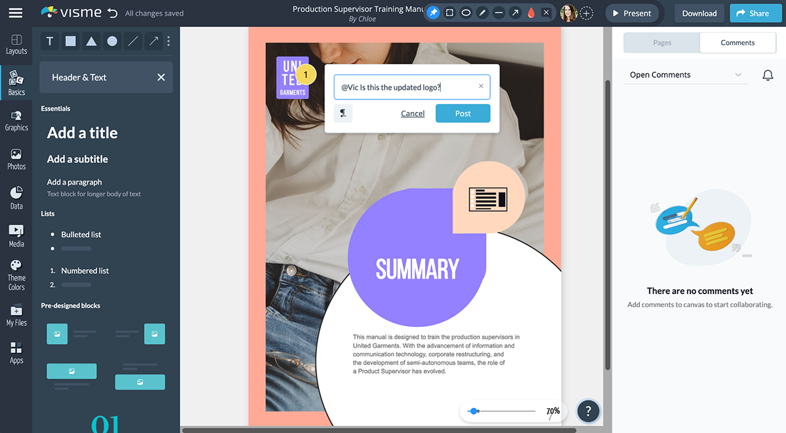
Task: Open more shapes options (three dots)
Action: (168, 41)
